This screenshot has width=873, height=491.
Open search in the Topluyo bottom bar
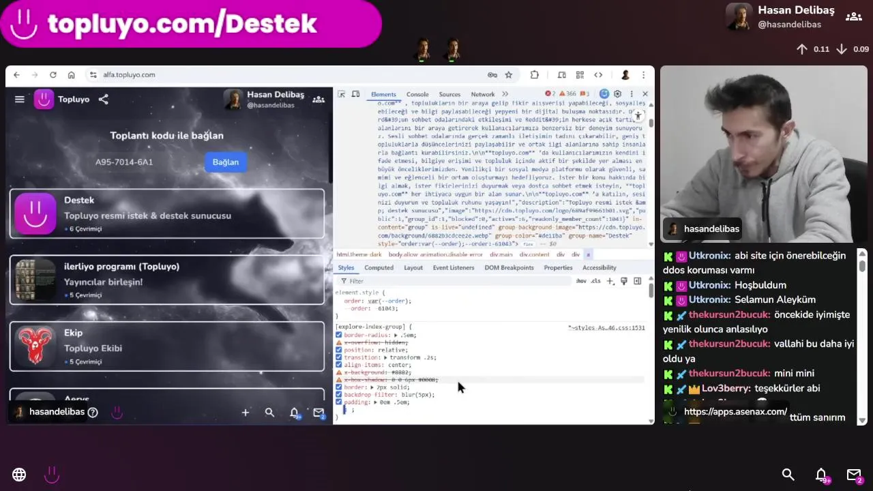pos(269,413)
